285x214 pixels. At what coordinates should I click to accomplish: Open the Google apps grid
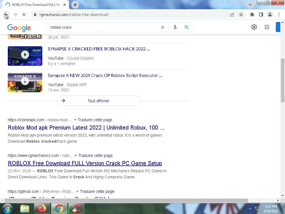[267, 27]
